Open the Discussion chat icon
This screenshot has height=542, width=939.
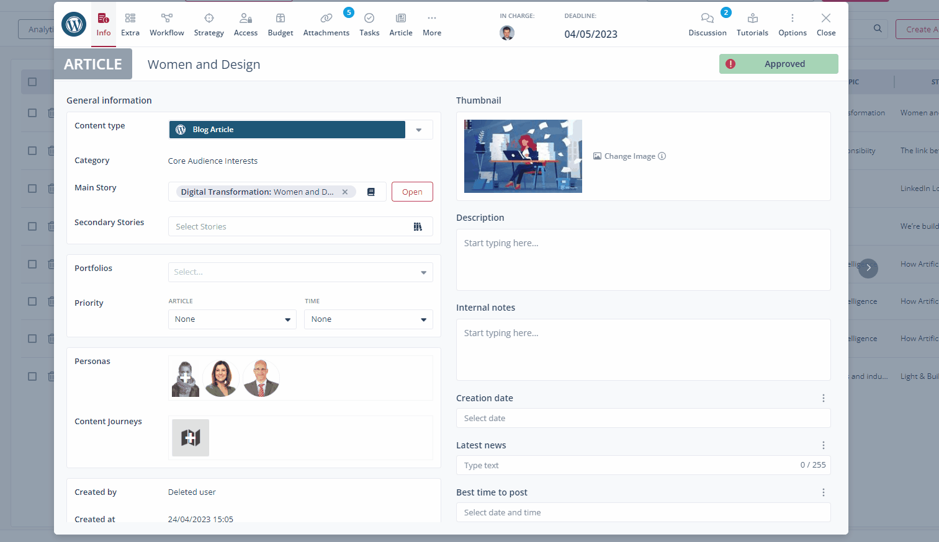[x=707, y=19]
